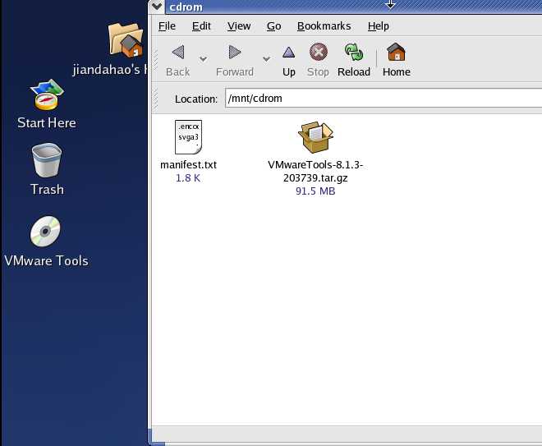542x446 pixels.
Task: Open the Forward history dropdown arrow
Action: pyautogui.click(x=266, y=59)
